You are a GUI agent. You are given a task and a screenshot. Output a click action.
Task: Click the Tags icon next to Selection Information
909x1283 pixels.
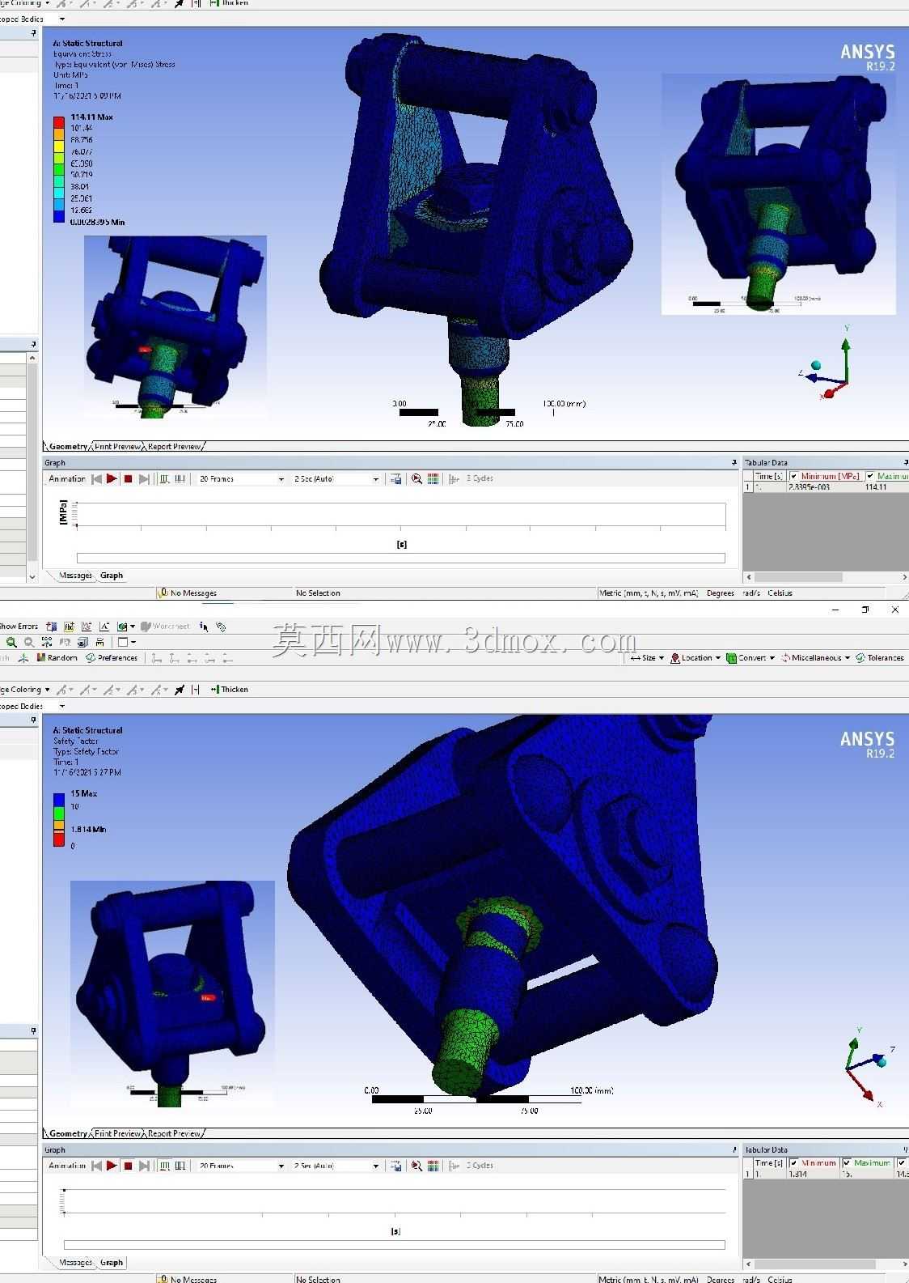[221, 626]
